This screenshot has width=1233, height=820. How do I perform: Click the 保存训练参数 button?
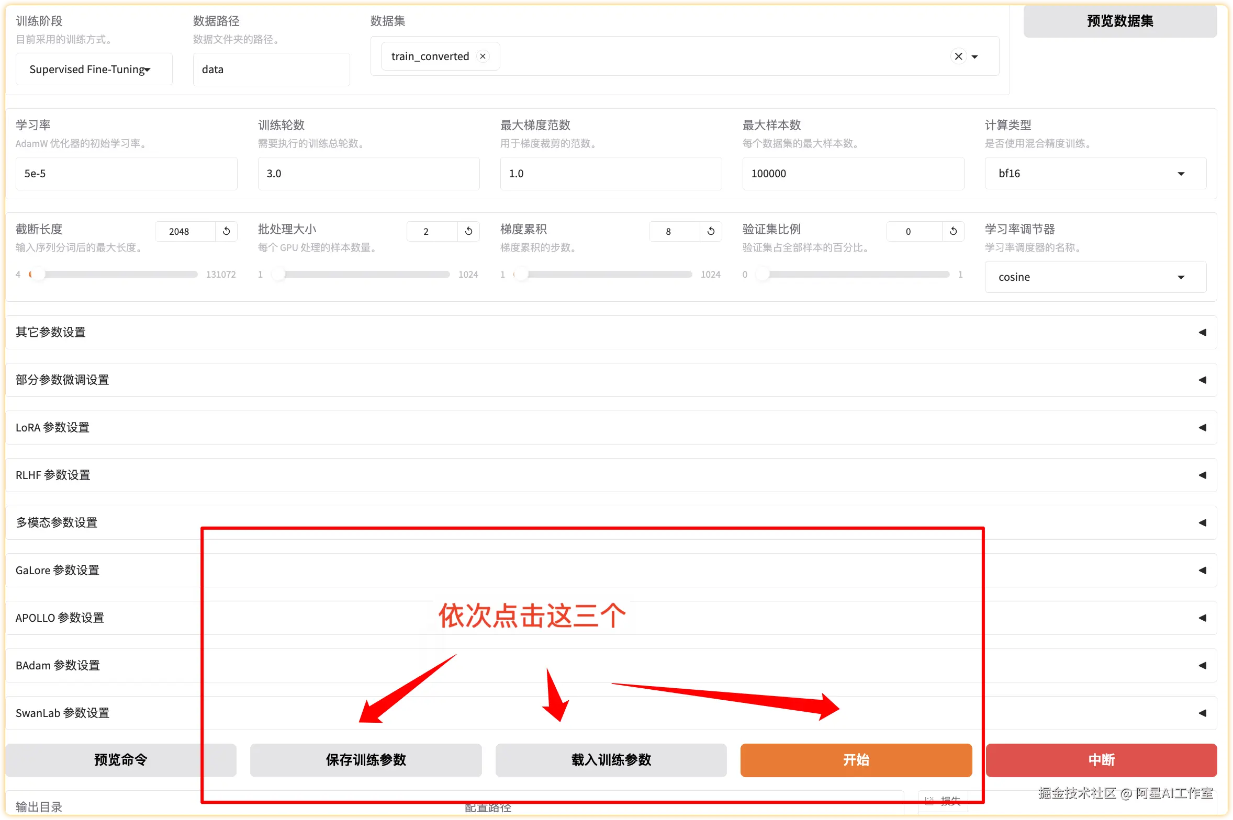point(366,760)
